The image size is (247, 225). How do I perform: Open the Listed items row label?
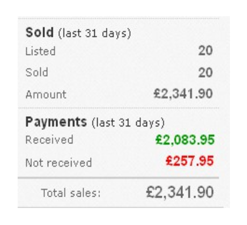click(40, 51)
